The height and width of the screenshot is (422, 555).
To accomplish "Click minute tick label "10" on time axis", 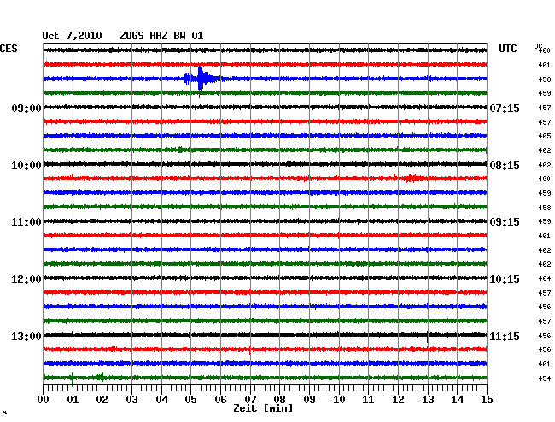I will click(x=339, y=400).
